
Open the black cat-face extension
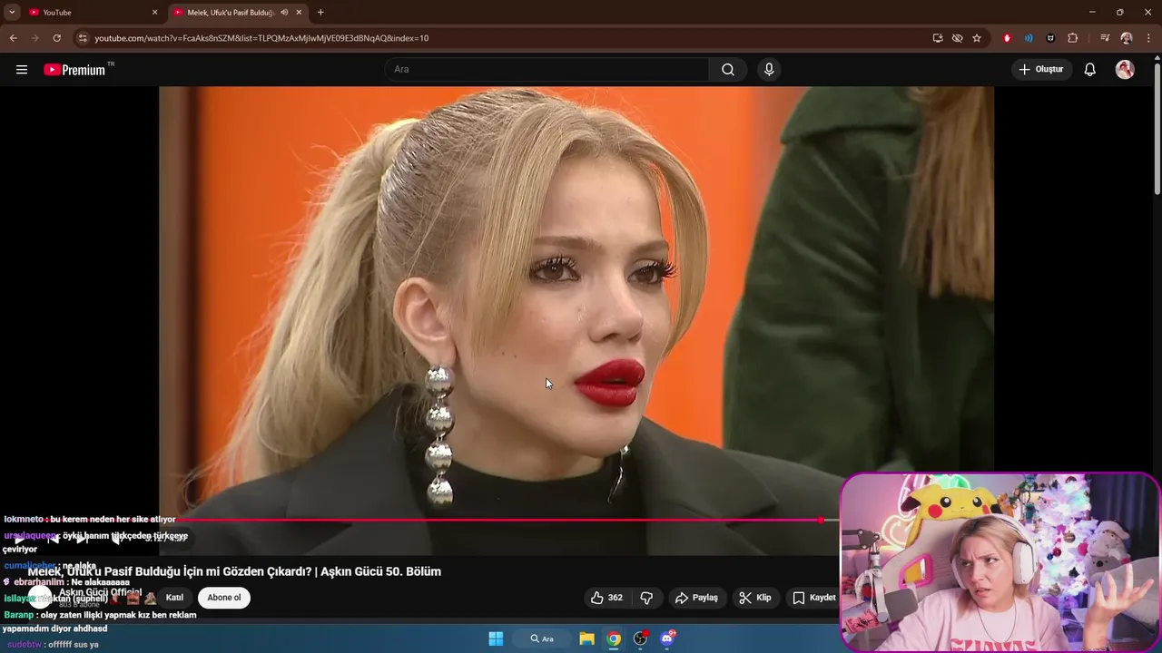point(1050,38)
